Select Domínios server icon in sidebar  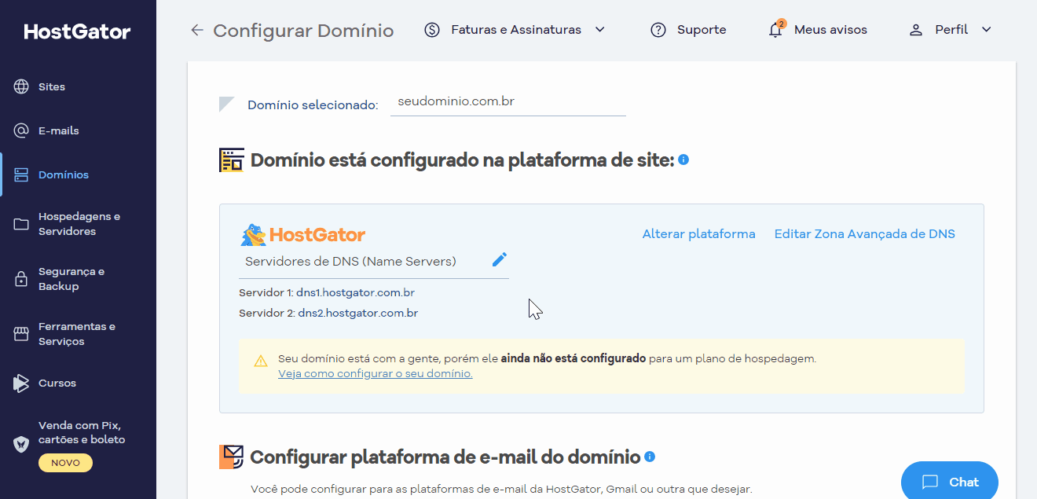pos(21,174)
